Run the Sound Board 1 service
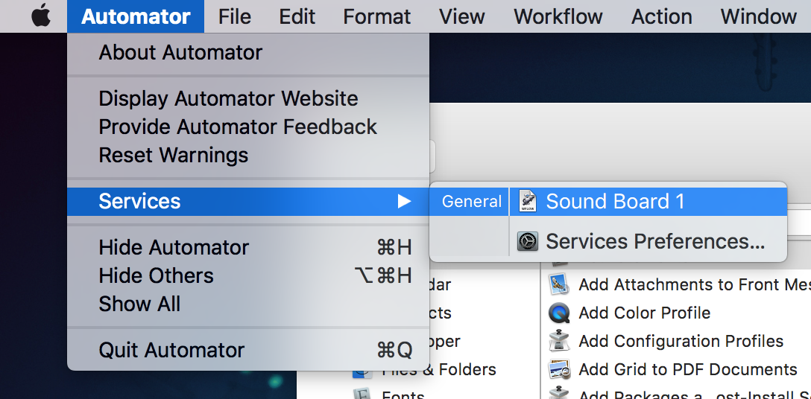811x399 pixels. (x=648, y=202)
